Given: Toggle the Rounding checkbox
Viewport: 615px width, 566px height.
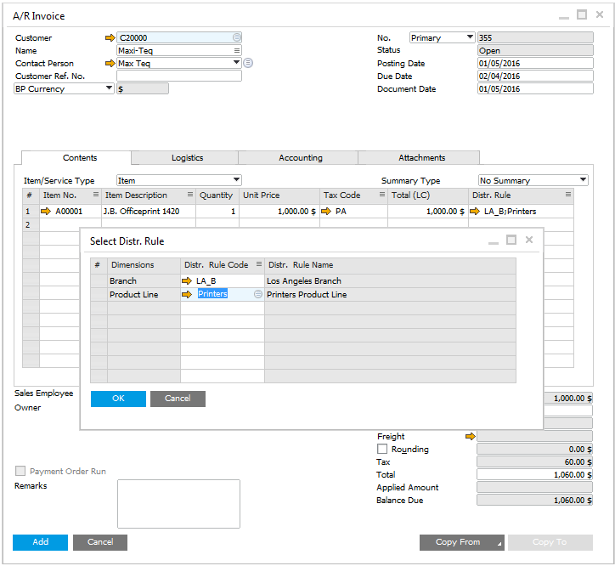Looking at the screenshot, I should 382,449.
